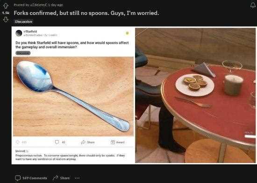Upvote the Forks confirmed post
Viewport: 257px width, 183px height.
(x=6, y=6)
